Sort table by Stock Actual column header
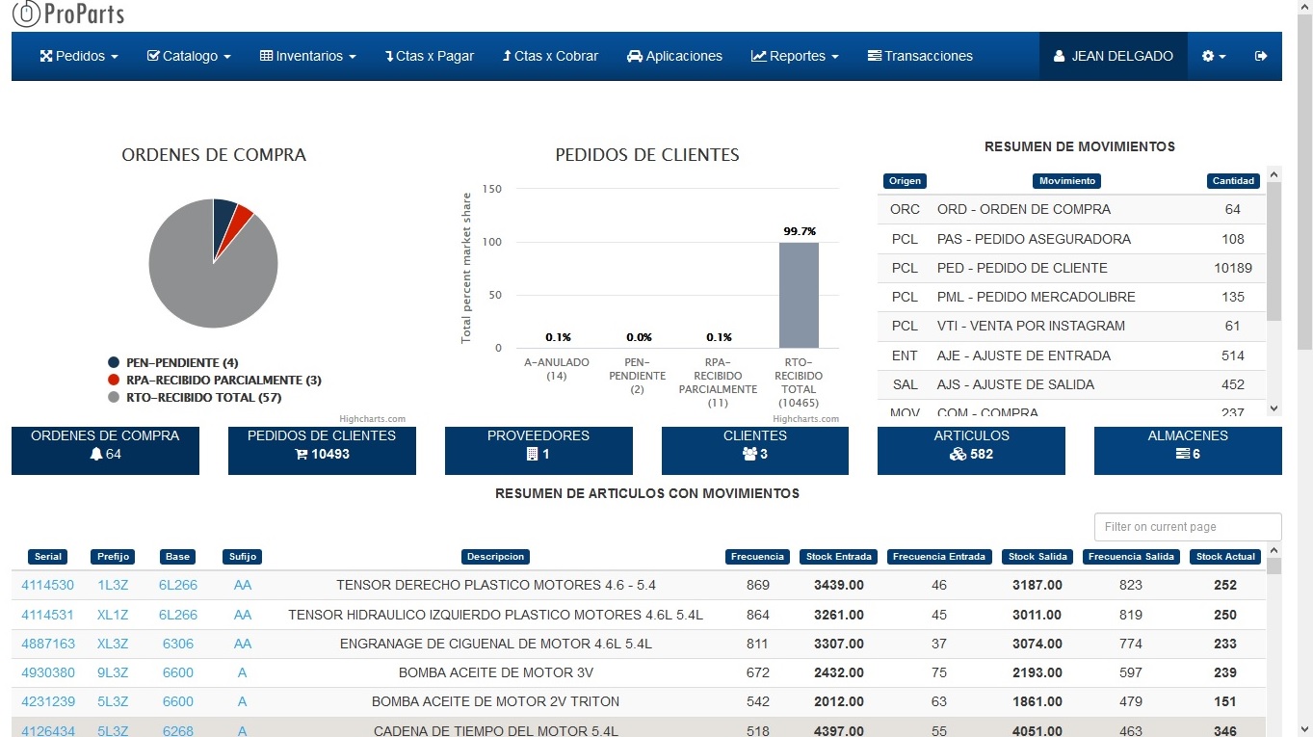 pos(1225,557)
